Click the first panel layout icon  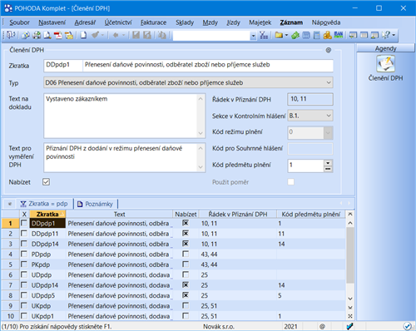tap(353, 35)
